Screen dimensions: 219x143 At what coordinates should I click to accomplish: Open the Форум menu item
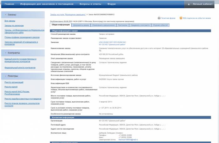(x=111, y=4)
